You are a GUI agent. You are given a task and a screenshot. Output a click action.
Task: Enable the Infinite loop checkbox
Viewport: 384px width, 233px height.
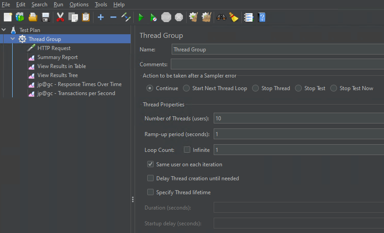tap(187, 150)
